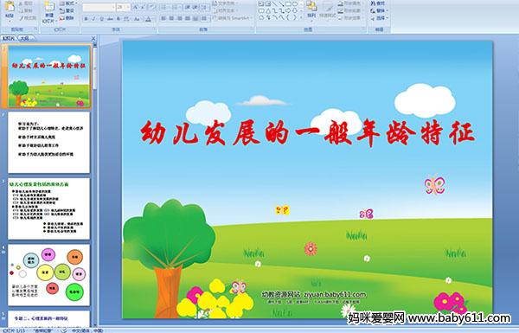
Task: Click the Delete slide icon
Action: (x=67, y=18)
